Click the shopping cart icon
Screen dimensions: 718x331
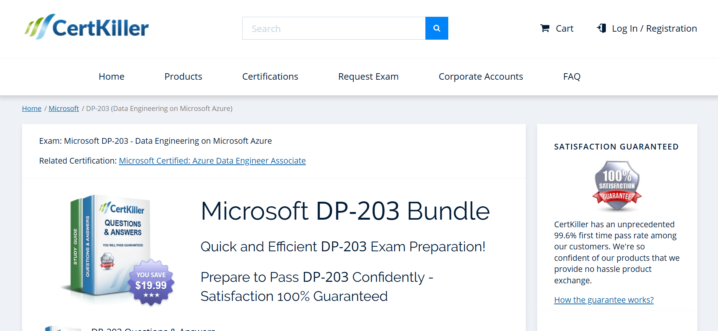(x=545, y=28)
